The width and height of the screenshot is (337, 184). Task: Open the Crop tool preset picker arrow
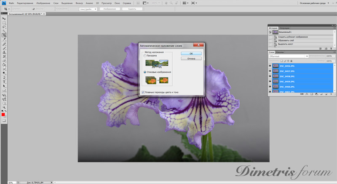tap(9, 9)
